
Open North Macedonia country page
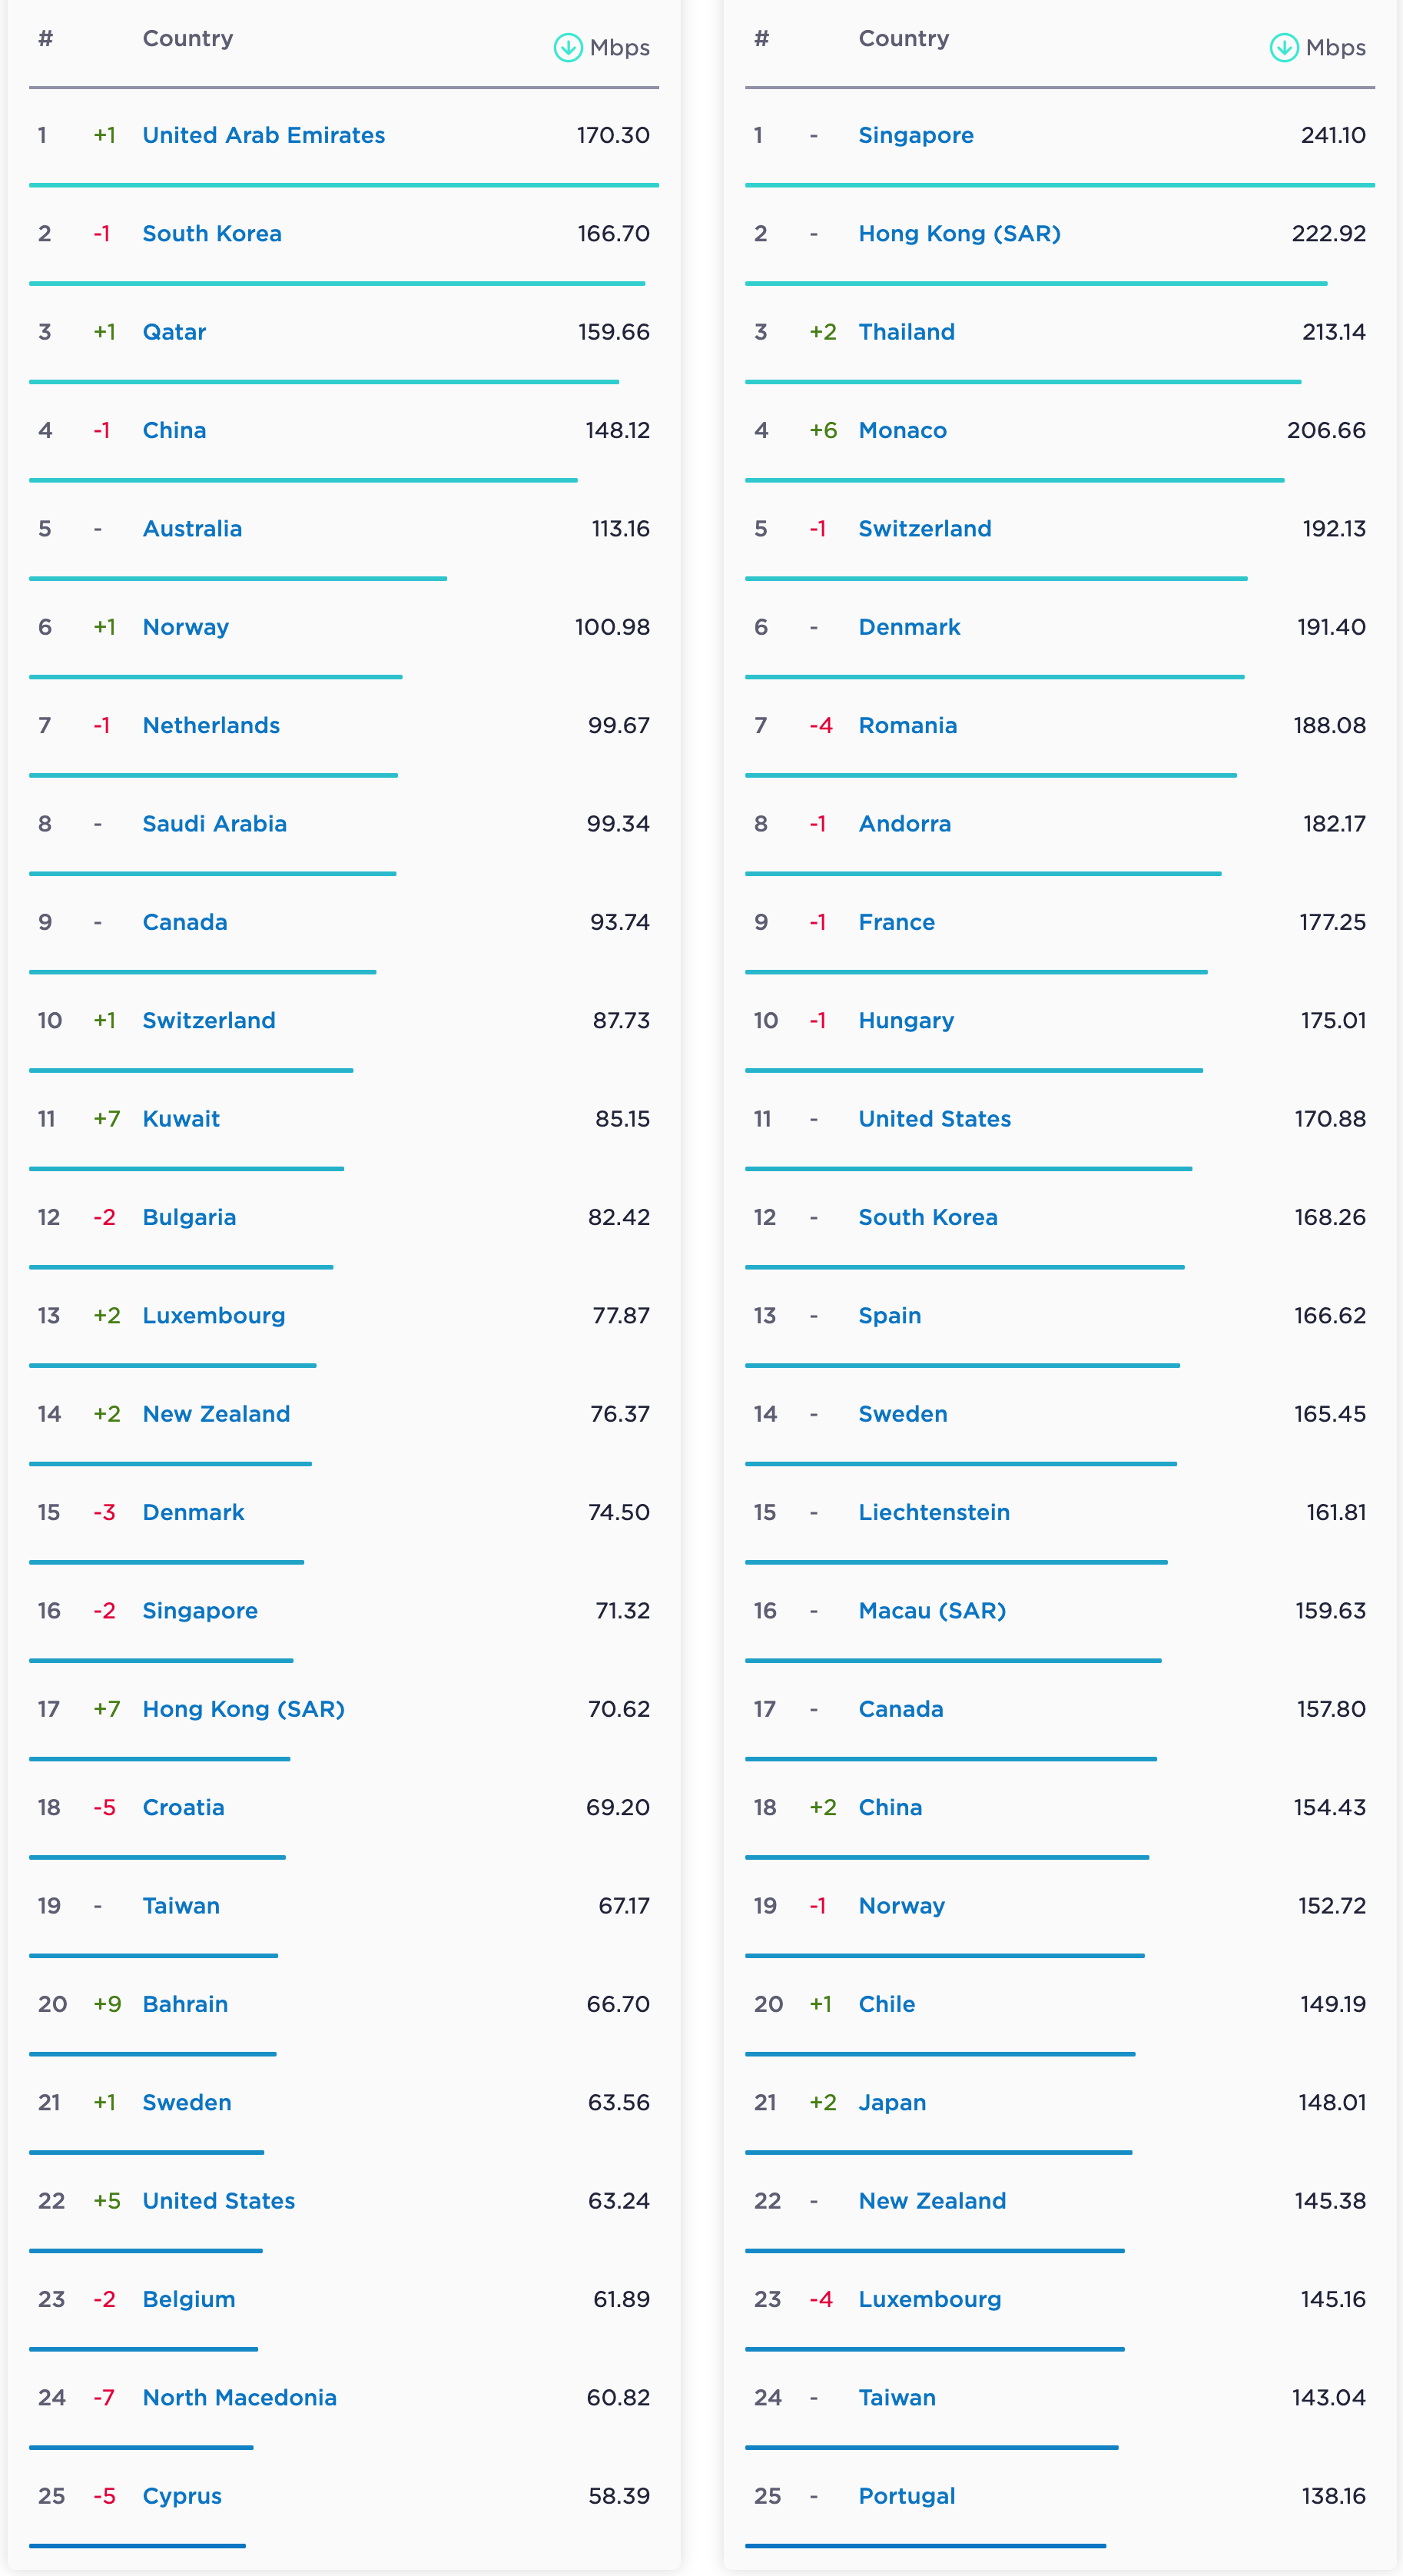(239, 2398)
